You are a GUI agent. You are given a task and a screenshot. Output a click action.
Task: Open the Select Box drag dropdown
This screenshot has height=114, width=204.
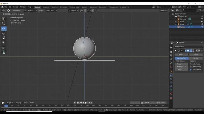click(x=51, y=10)
